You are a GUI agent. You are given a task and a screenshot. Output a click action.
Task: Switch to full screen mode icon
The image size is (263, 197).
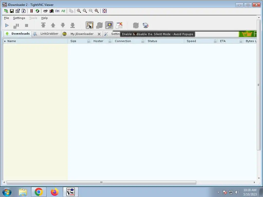[x=105, y=11]
